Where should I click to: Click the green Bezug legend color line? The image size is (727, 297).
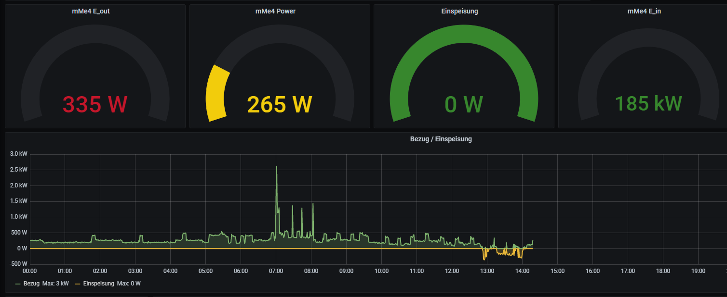(18, 284)
